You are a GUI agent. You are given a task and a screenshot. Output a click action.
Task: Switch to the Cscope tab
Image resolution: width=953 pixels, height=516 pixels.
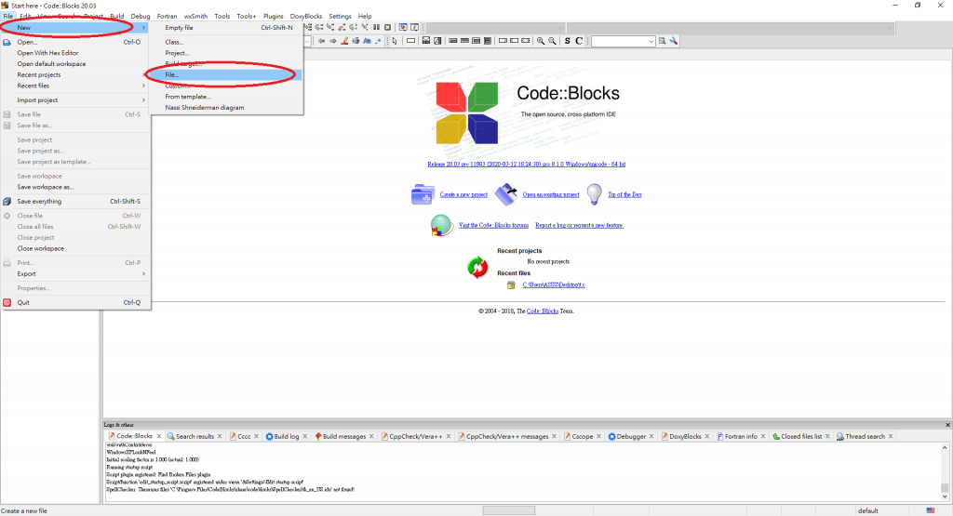583,436
